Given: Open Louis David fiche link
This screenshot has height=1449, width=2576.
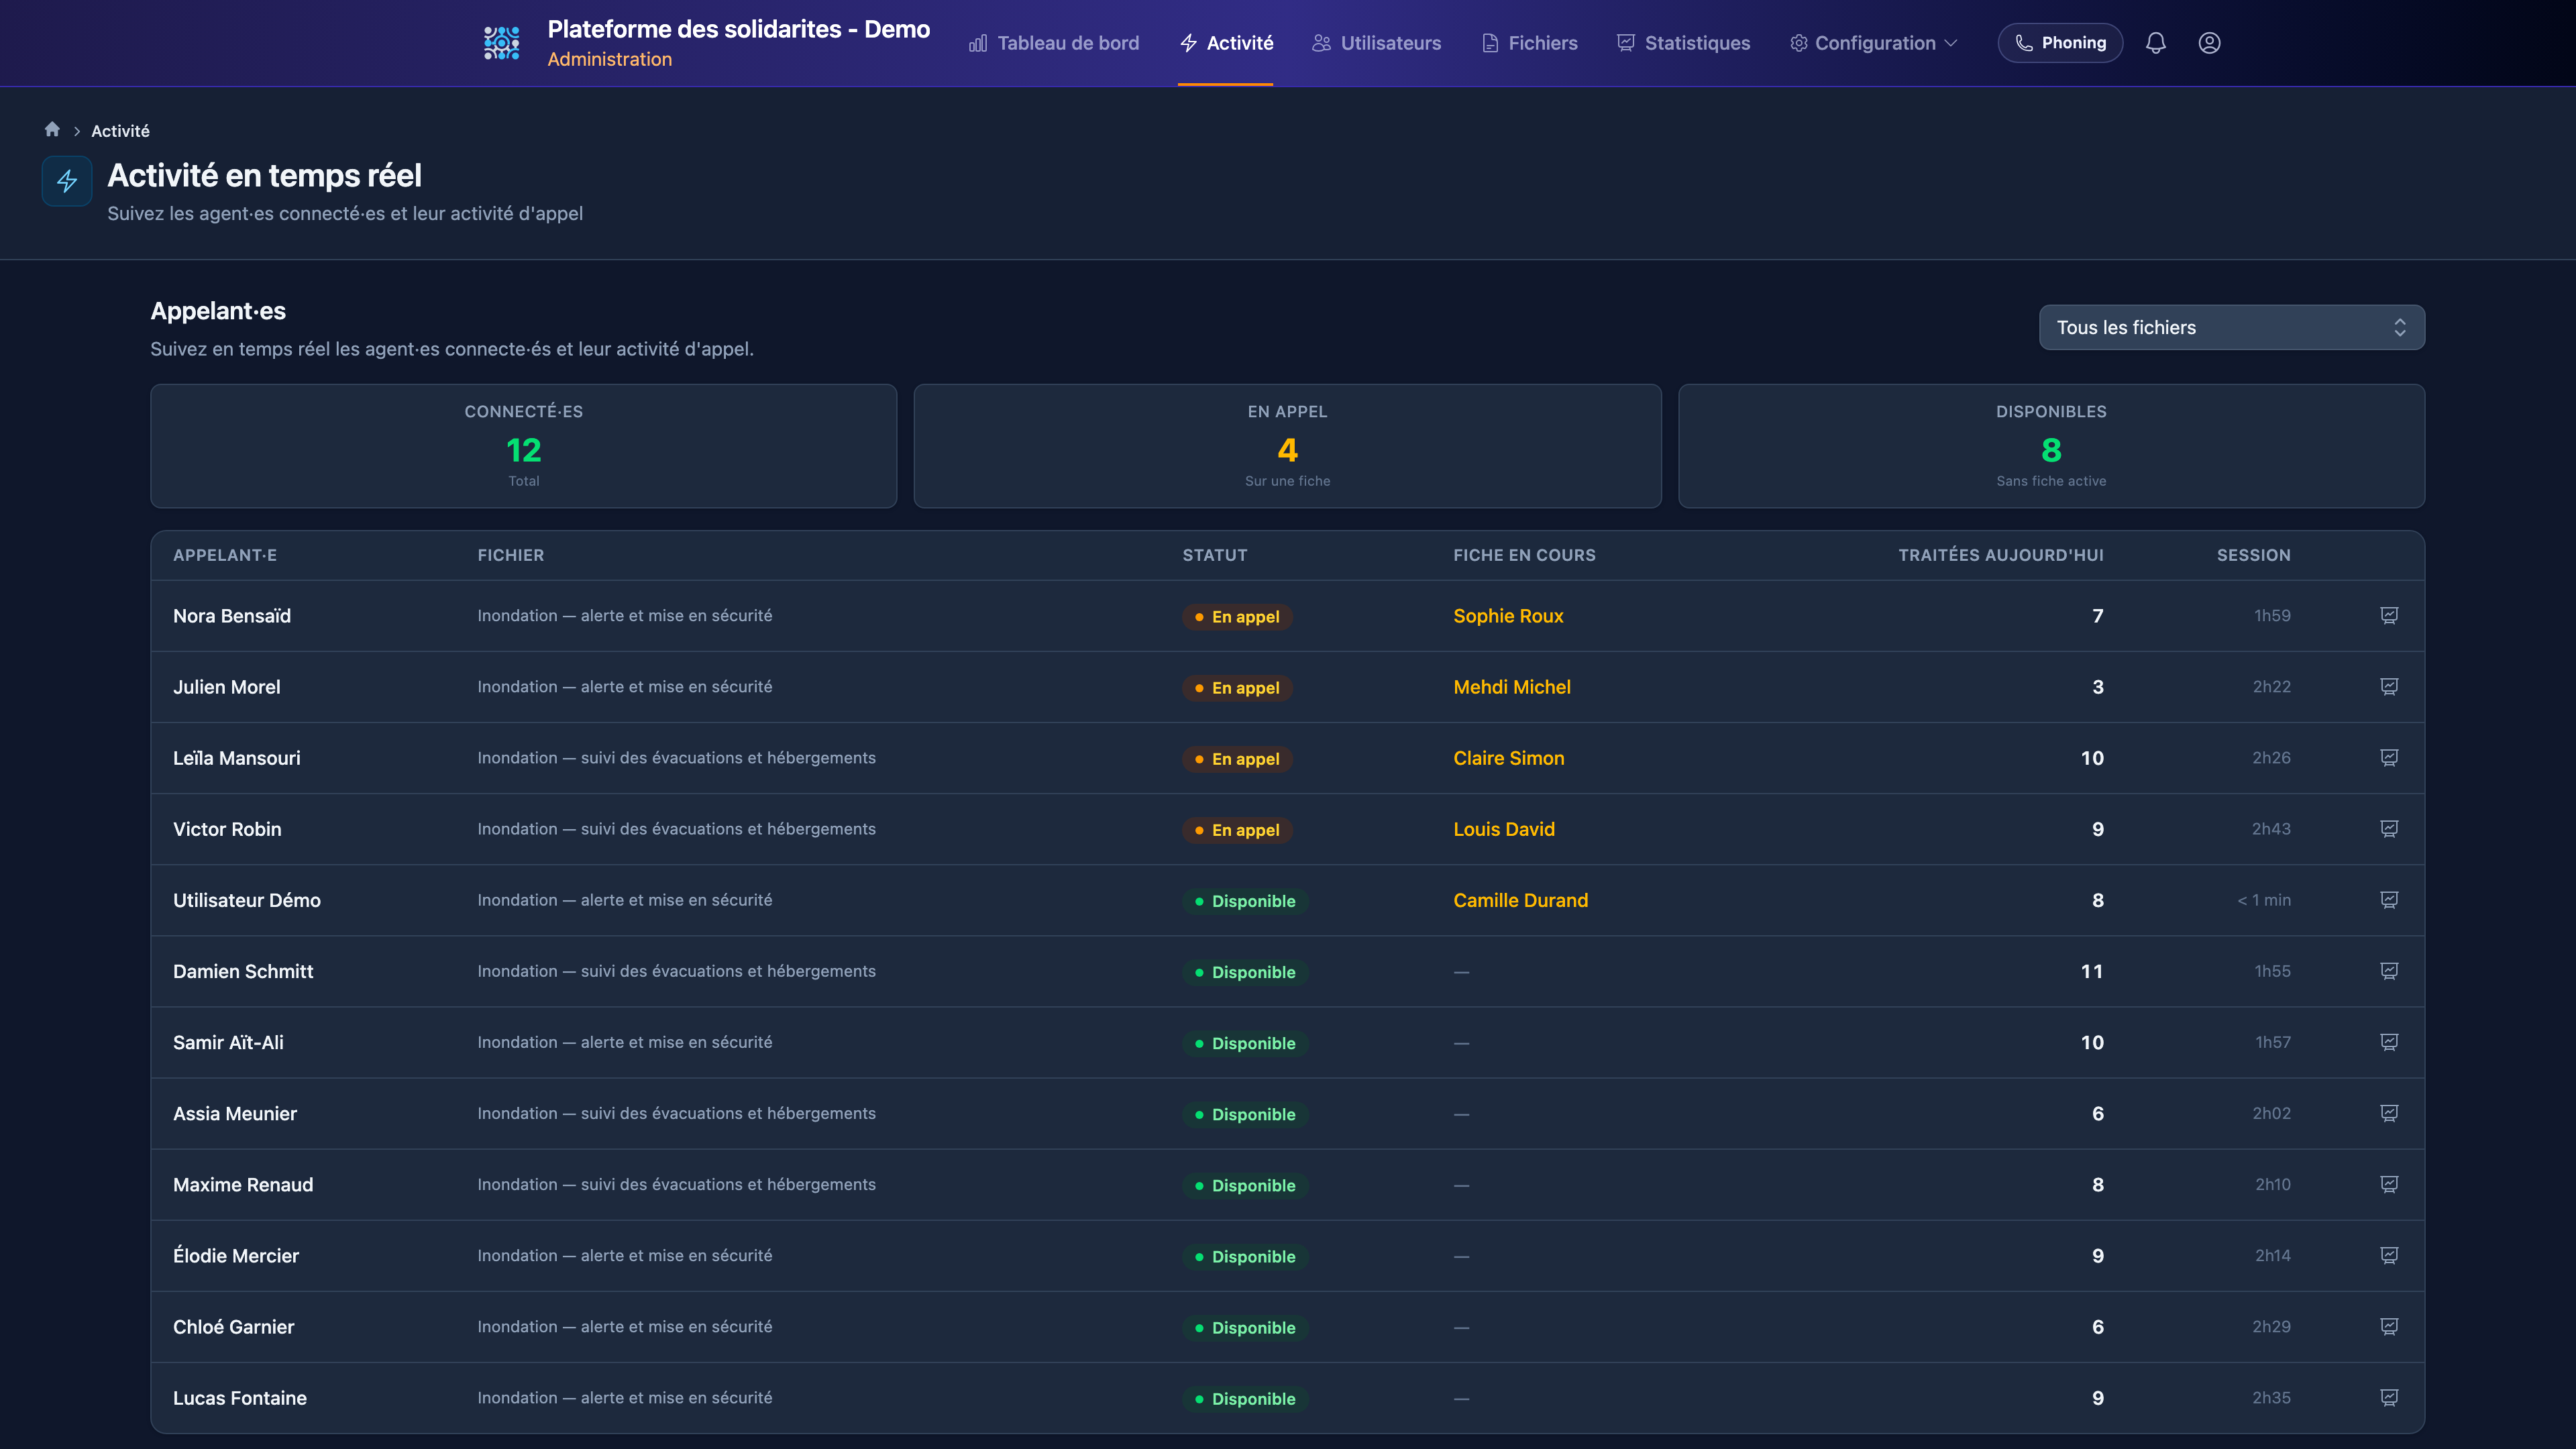Looking at the screenshot, I should pos(1504,829).
